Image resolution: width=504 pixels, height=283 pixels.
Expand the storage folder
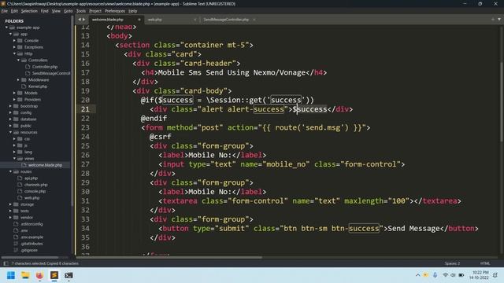click(10, 204)
